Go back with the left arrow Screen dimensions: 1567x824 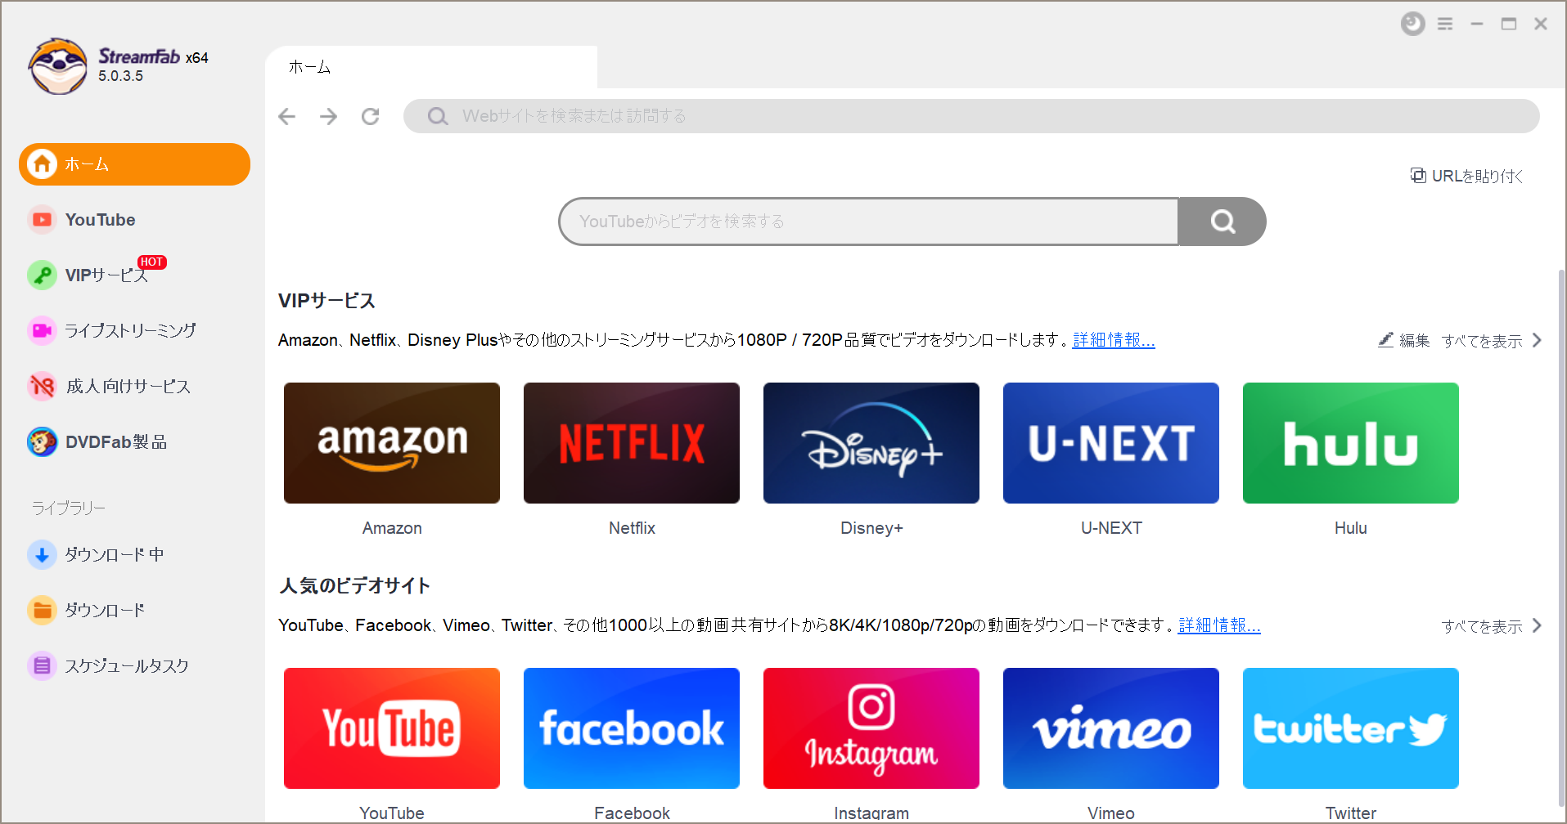287,116
